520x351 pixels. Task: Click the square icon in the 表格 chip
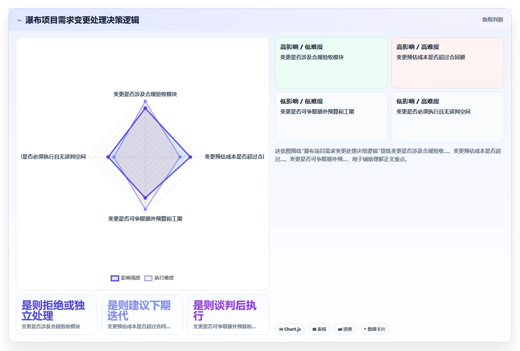coord(314,329)
